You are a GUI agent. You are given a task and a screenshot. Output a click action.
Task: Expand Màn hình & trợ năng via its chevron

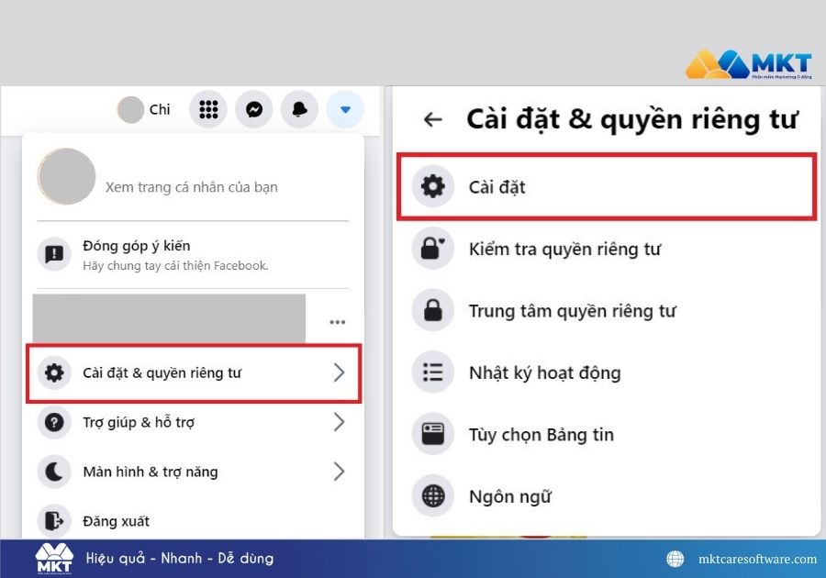[339, 472]
